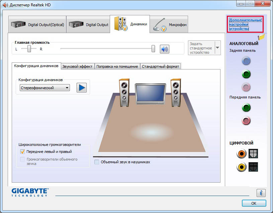The image size is (273, 213).
Task: Click the yellow folder connector settings icon
Action: pos(261,37)
